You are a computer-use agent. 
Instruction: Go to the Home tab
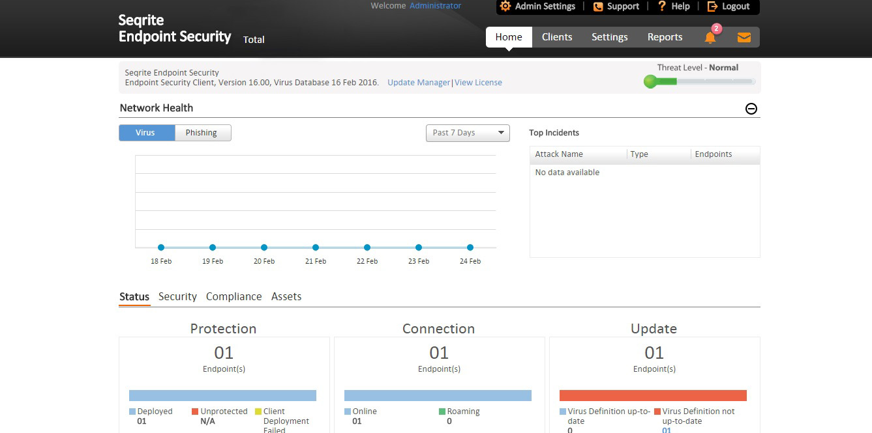point(509,37)
